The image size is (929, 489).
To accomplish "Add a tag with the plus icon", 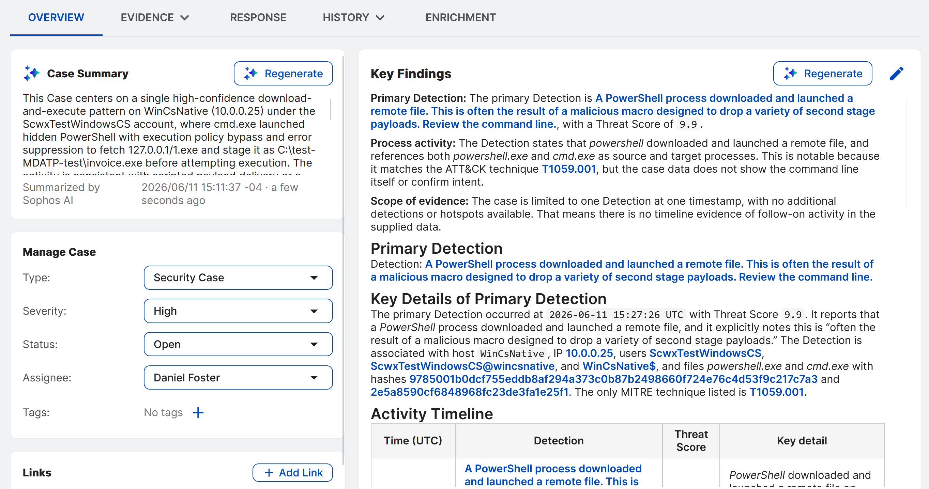I will pyautogui.click(x=198, y=412).
